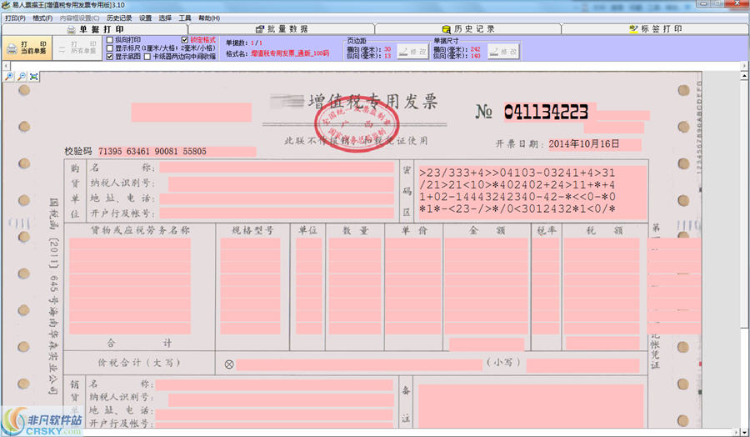The width and height of the screenshot is (750, 437).
Task: Click the 数量 column field
Action: (x=354, y=286)
